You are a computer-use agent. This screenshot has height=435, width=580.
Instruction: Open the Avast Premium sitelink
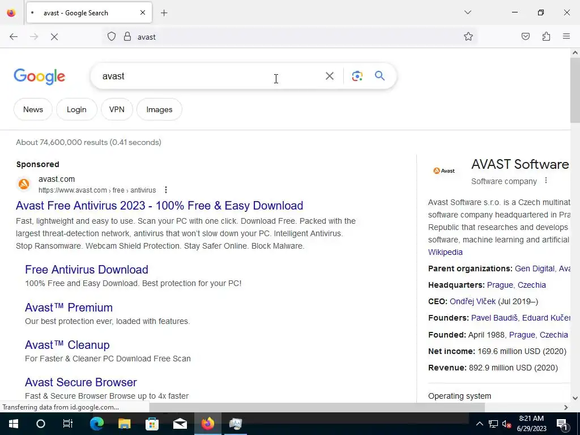point(69,308)
